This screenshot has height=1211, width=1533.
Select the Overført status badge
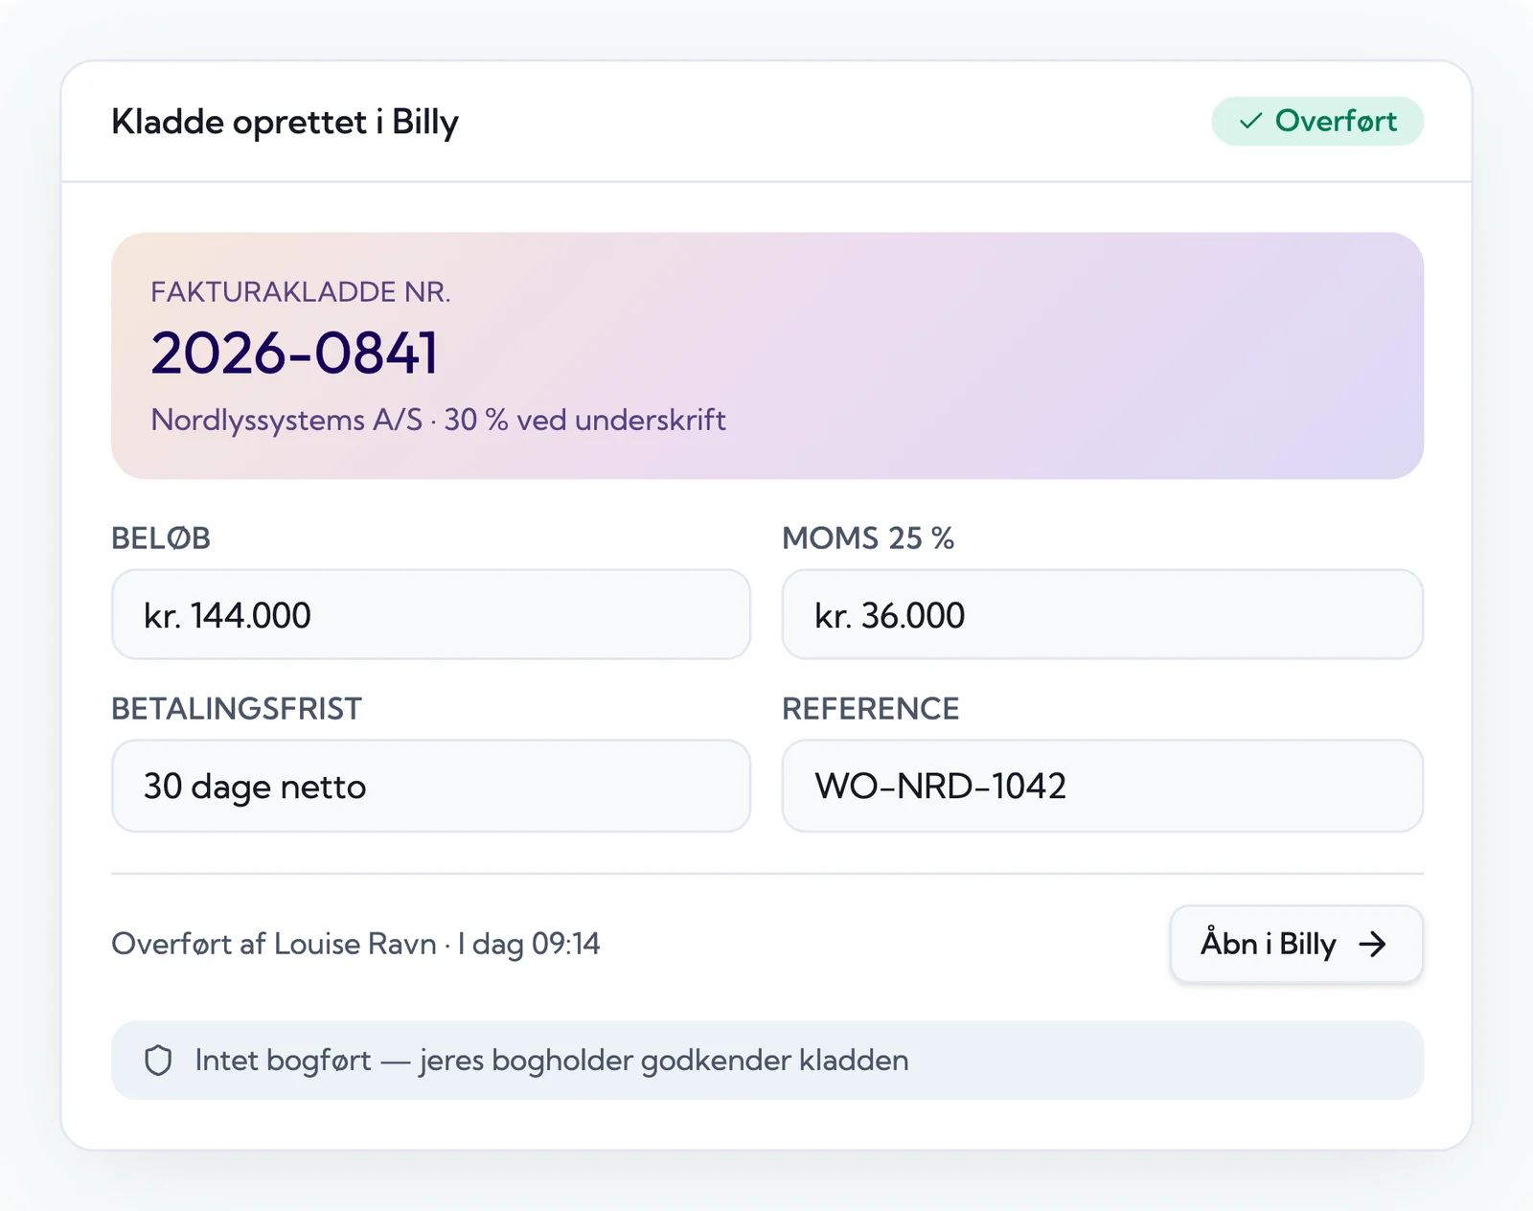pos(1317,121)
